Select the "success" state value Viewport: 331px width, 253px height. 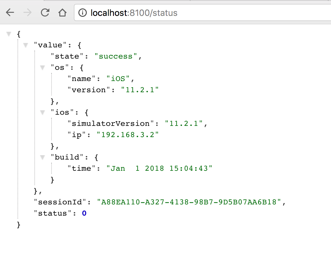click(116, 56)
